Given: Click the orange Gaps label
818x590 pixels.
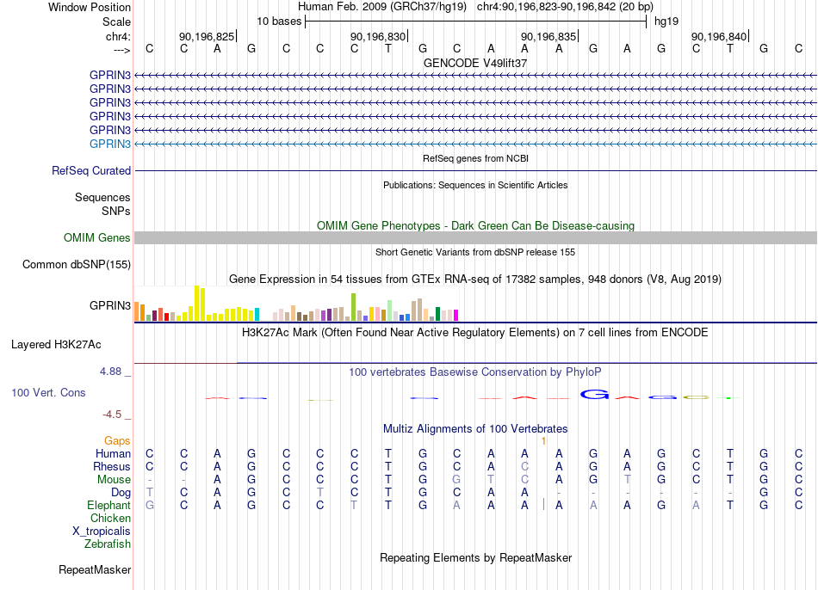Looking at the screenshot, I should pos(117,441).
